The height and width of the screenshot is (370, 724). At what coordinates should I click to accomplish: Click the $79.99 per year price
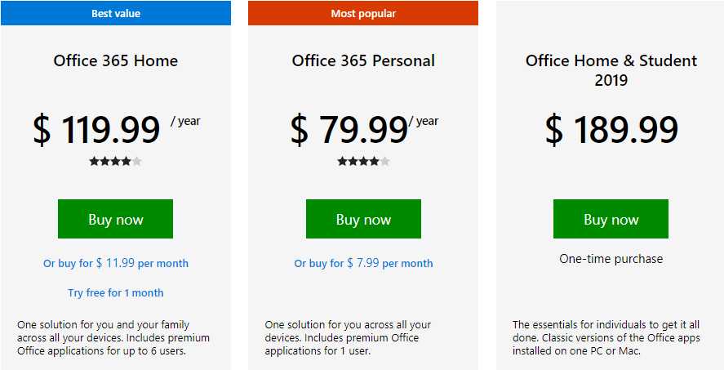click(x=364, y=130)
